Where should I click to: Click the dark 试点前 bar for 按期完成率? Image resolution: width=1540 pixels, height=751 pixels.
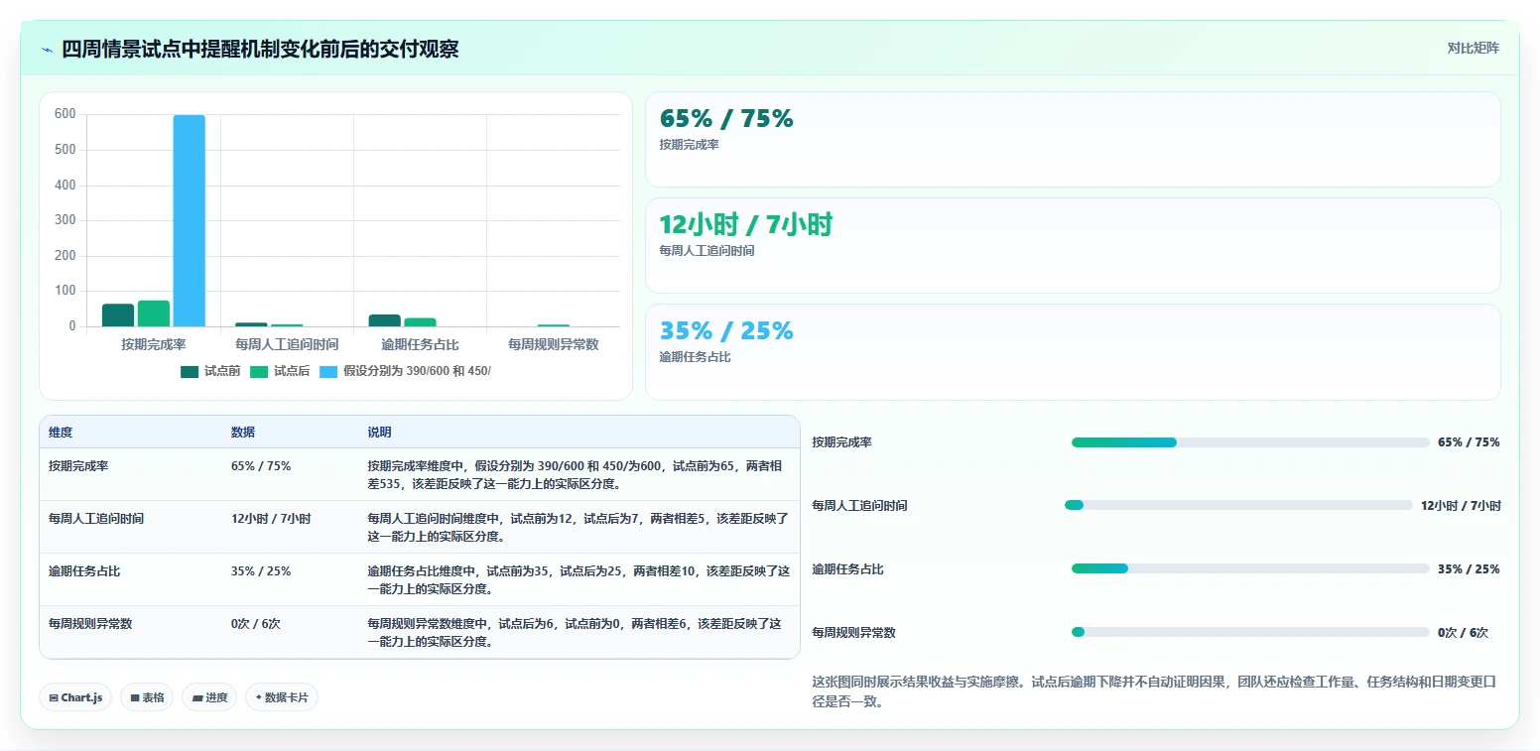pyautogui.click(x=118, y=315)
